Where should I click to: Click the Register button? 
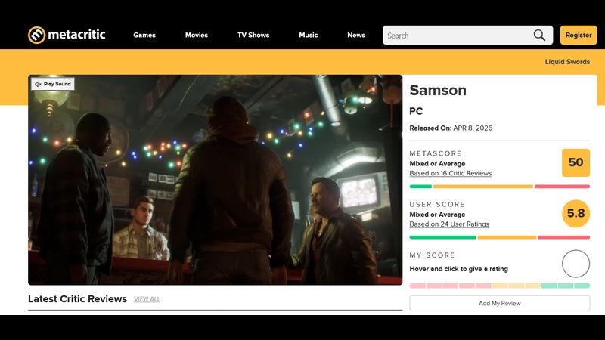click(x=579, y=35)
